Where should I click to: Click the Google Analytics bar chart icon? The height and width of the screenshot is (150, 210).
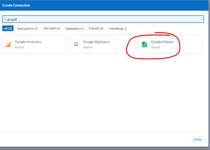pyautogui.click(x=8, y=44)
